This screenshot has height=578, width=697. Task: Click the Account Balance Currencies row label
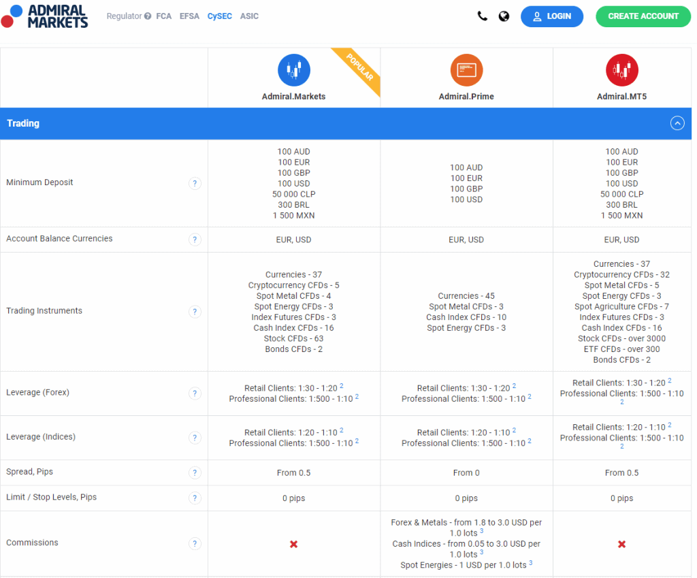point(59,239)
